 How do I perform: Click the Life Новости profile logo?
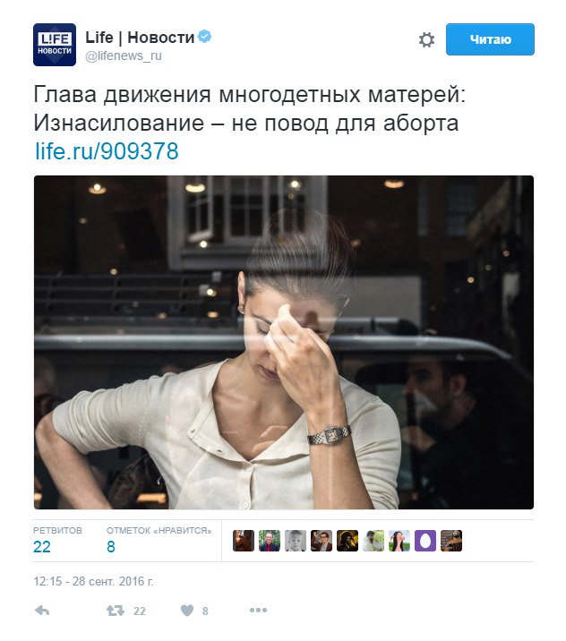pos(55,45)
